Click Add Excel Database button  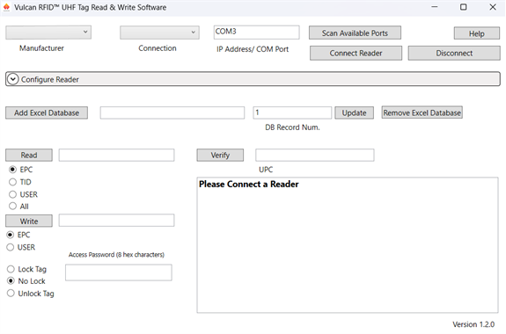[x=47, y=113]
